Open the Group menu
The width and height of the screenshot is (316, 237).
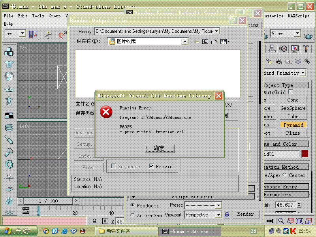(55, 16)
